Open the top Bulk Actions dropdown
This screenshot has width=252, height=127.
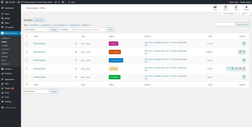37,30
